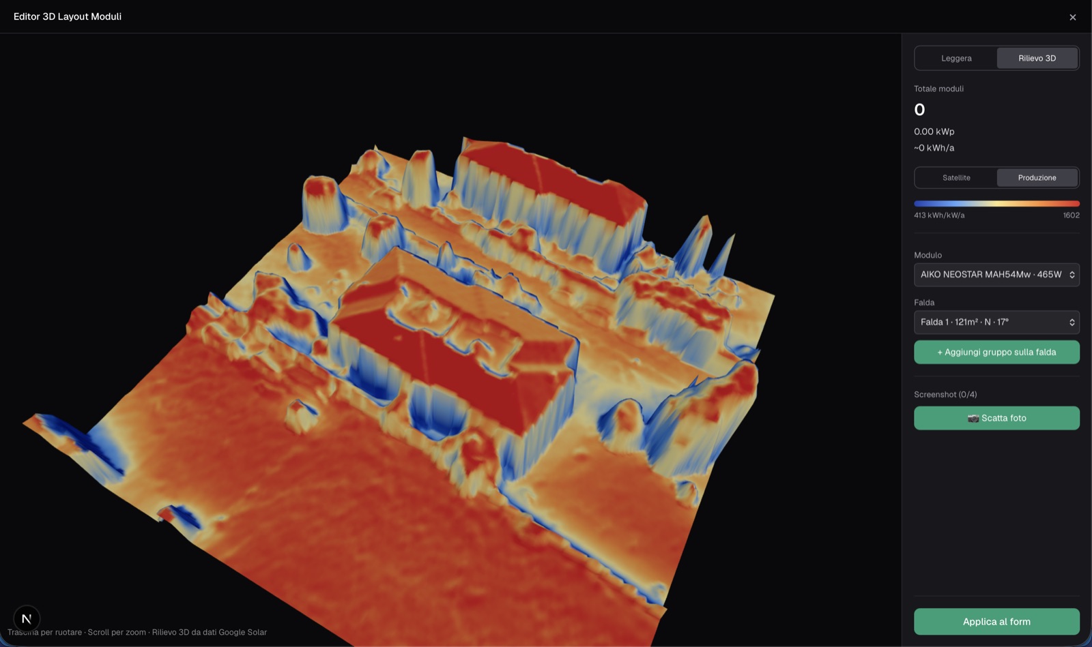Screen dimensions: 1092x647
Task: Click the Scatta foto button
Action: point(996,418)
